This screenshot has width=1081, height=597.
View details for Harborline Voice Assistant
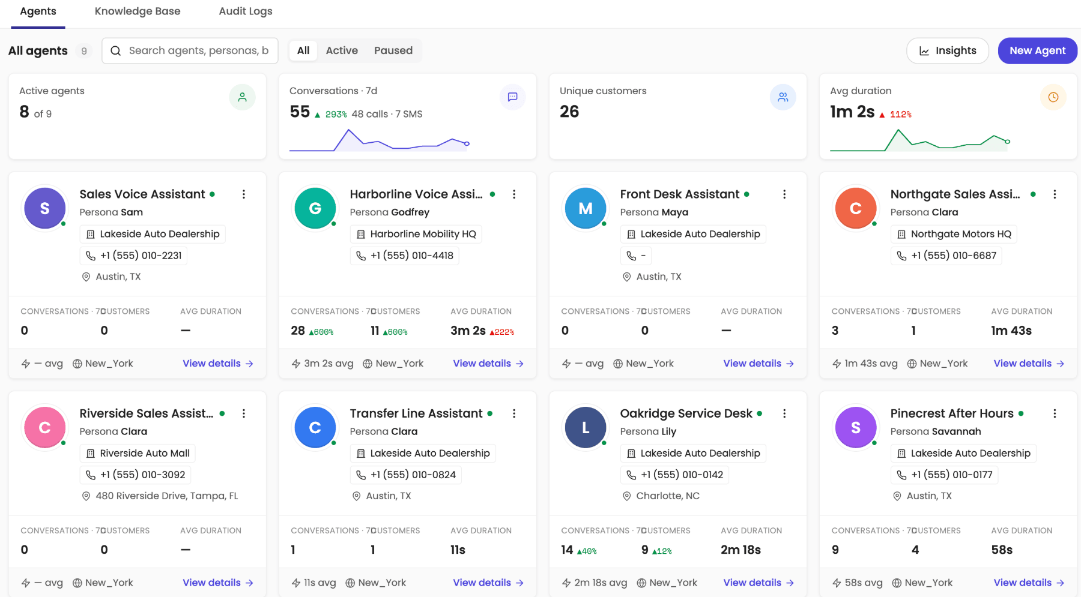coord(488,364)
